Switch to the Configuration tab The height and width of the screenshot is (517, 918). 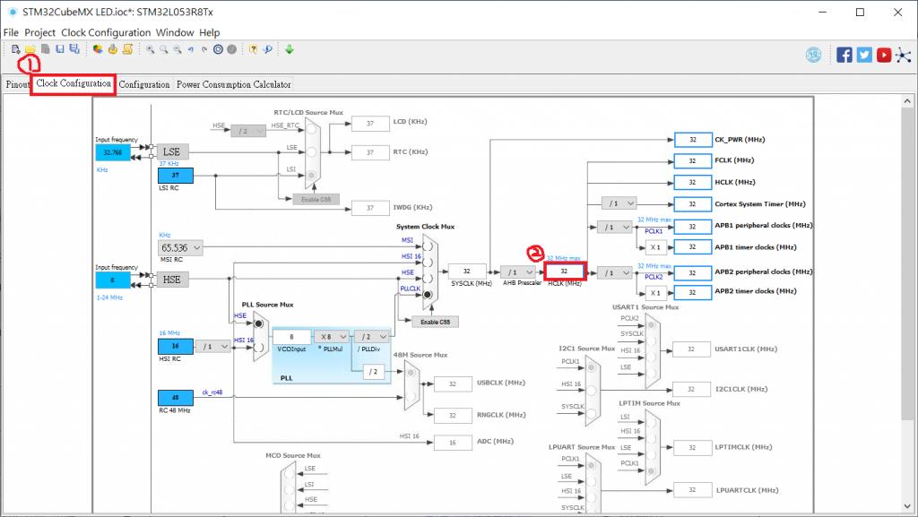(x=144, y=84)
